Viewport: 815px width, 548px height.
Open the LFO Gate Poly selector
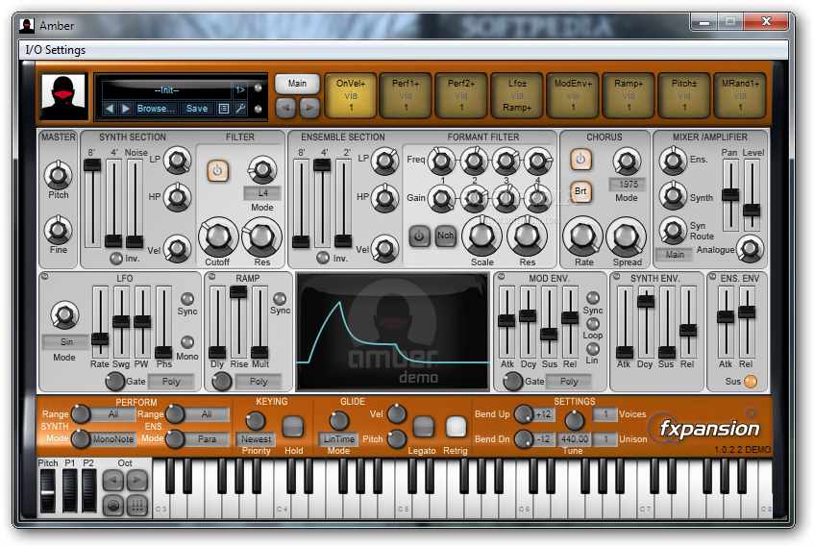click(x=171, y=382)
